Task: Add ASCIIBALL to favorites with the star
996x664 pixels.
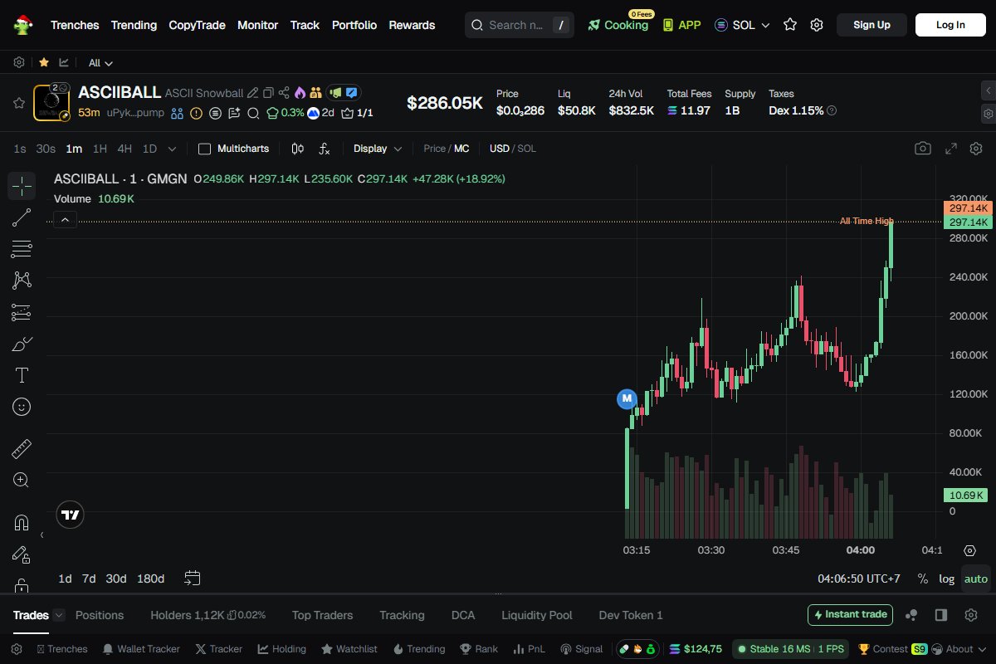Action: click(18, 103)
